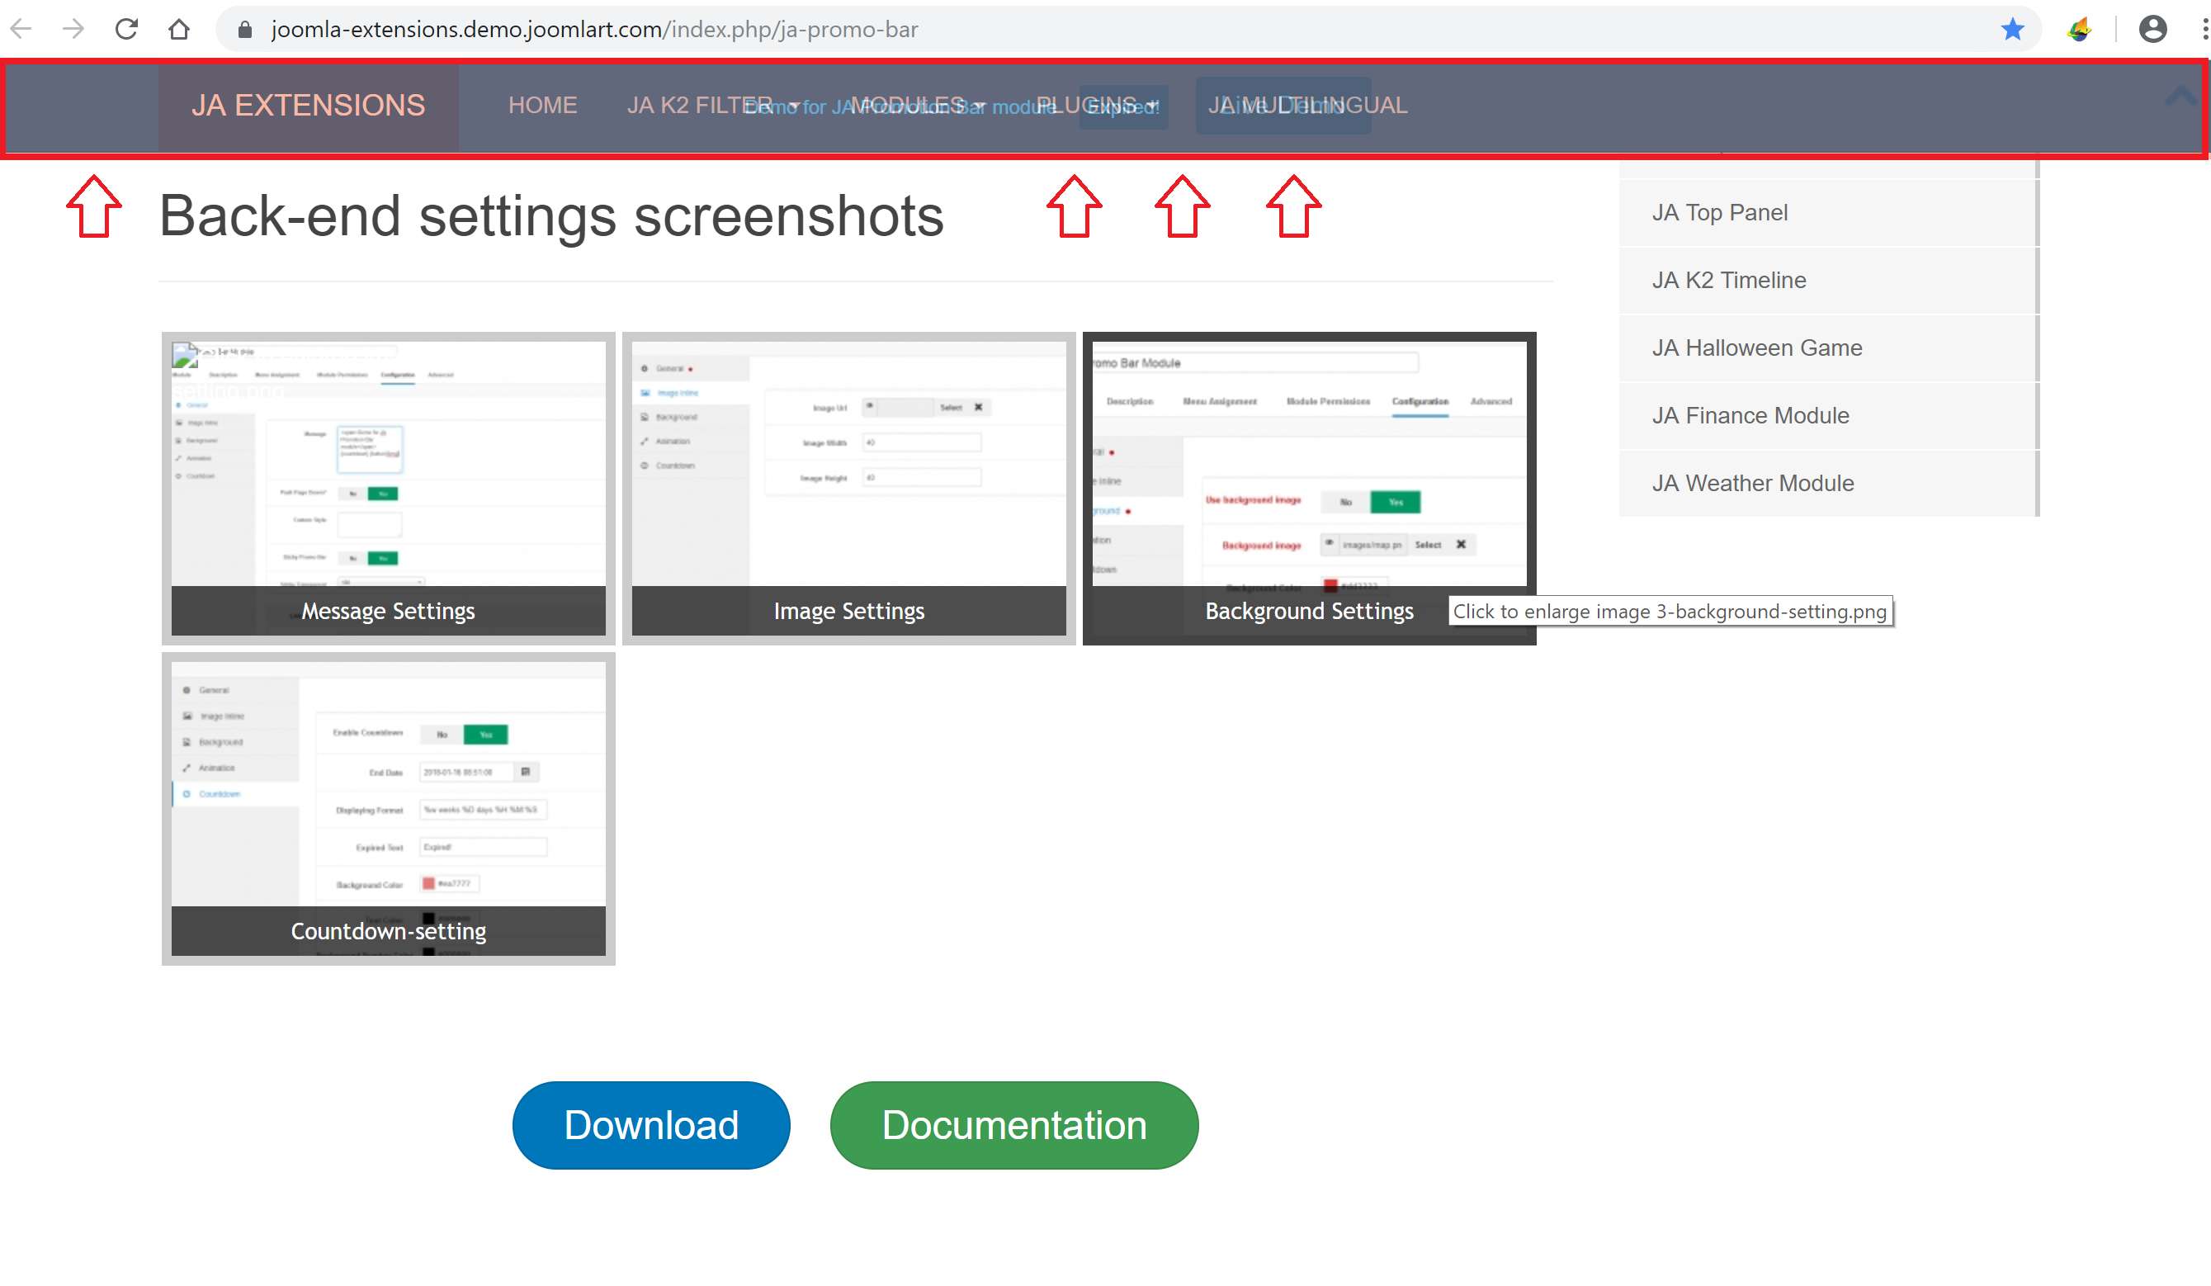Click the browser back arrow

[21, 29]
